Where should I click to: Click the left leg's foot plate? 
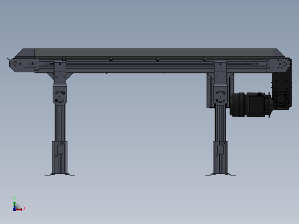pos(60,175)
